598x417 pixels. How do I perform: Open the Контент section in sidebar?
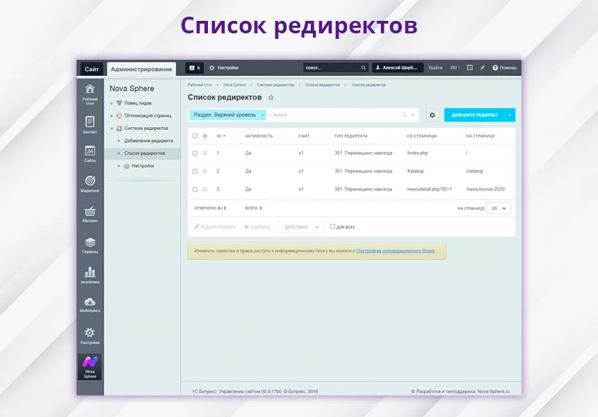click(90, 124)
